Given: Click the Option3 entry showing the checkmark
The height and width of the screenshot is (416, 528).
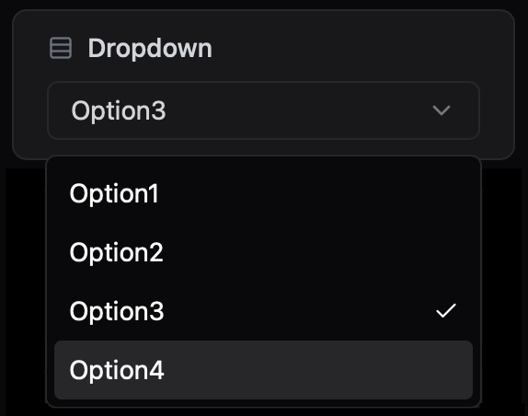Looking at the screenshot, I should [264, 311].
